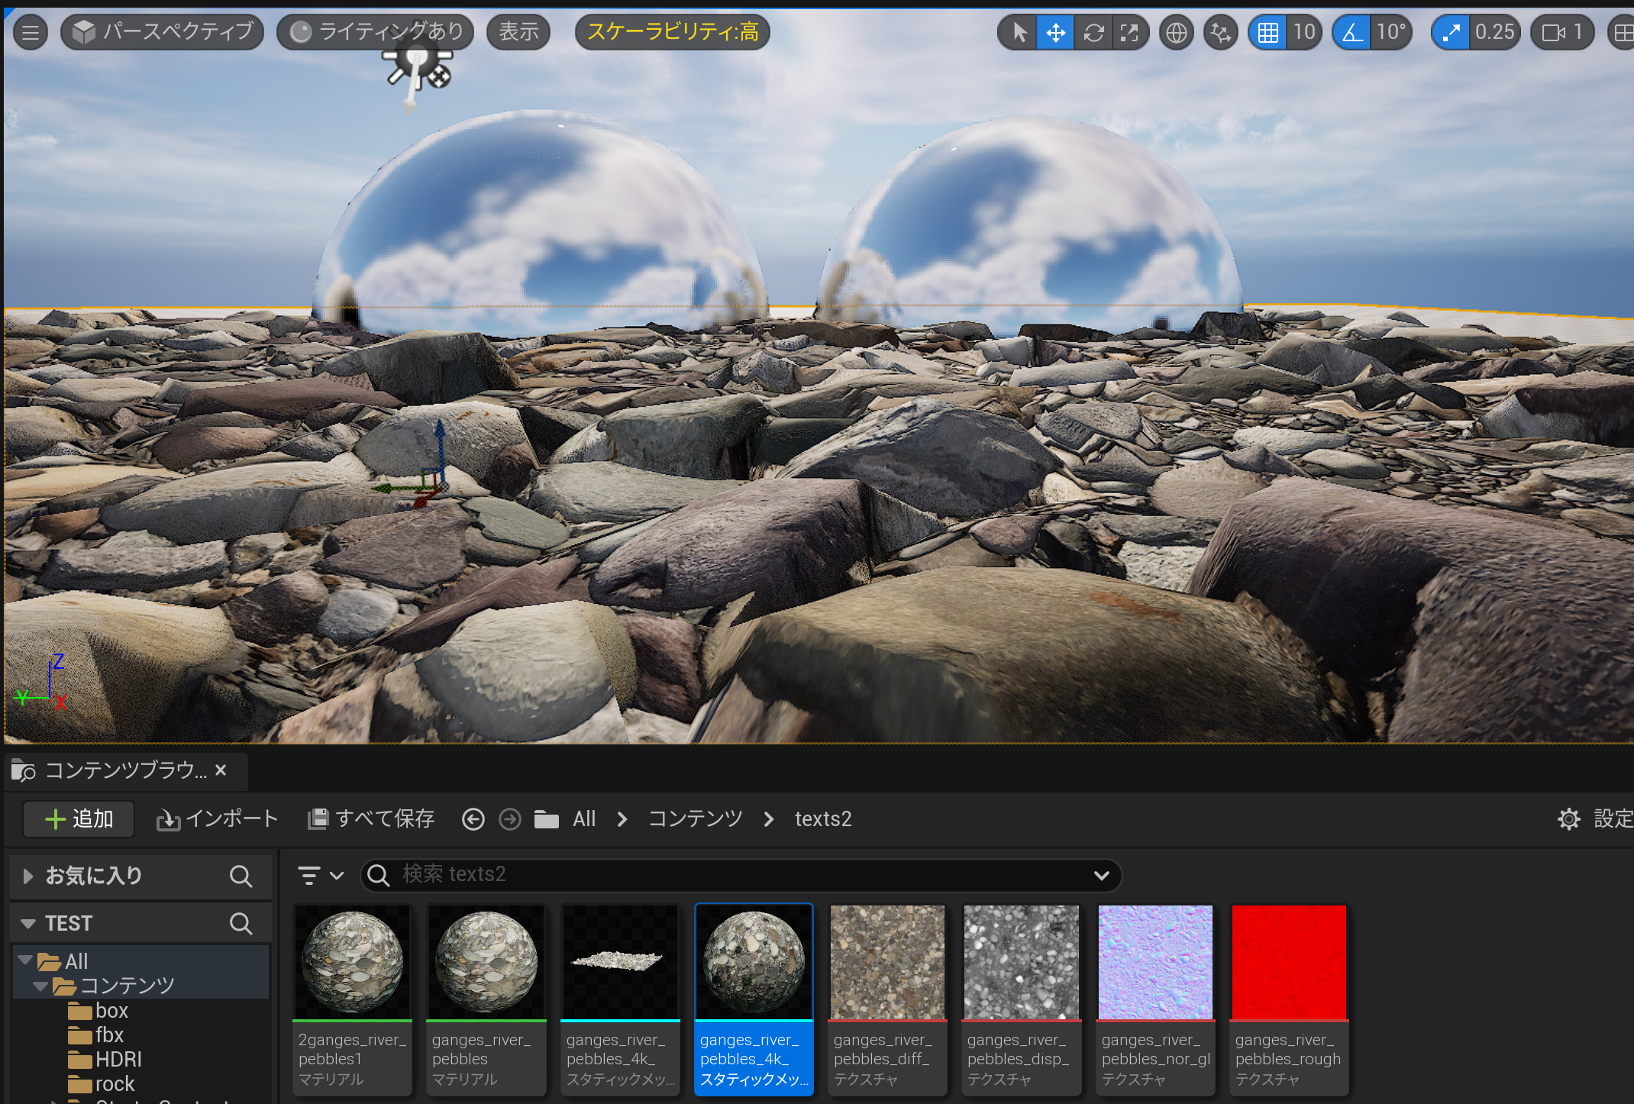Click the インポート import button
This screenshot has width=1634, height=1104.
(218, 819)
